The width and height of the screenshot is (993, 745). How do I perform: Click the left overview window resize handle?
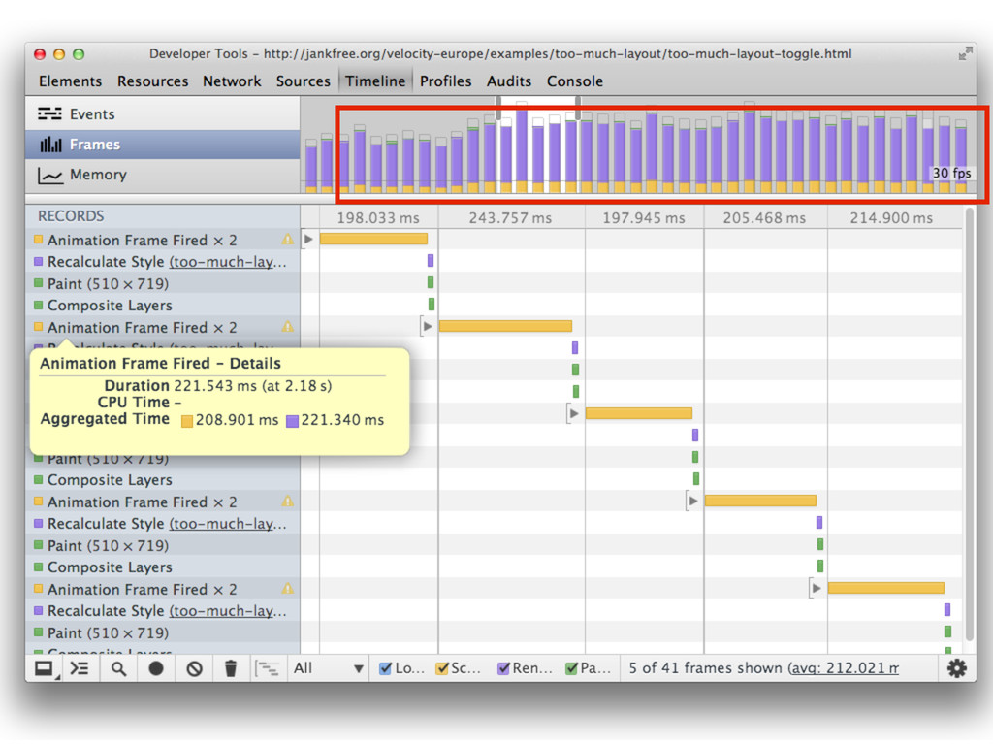pos(499,107)
